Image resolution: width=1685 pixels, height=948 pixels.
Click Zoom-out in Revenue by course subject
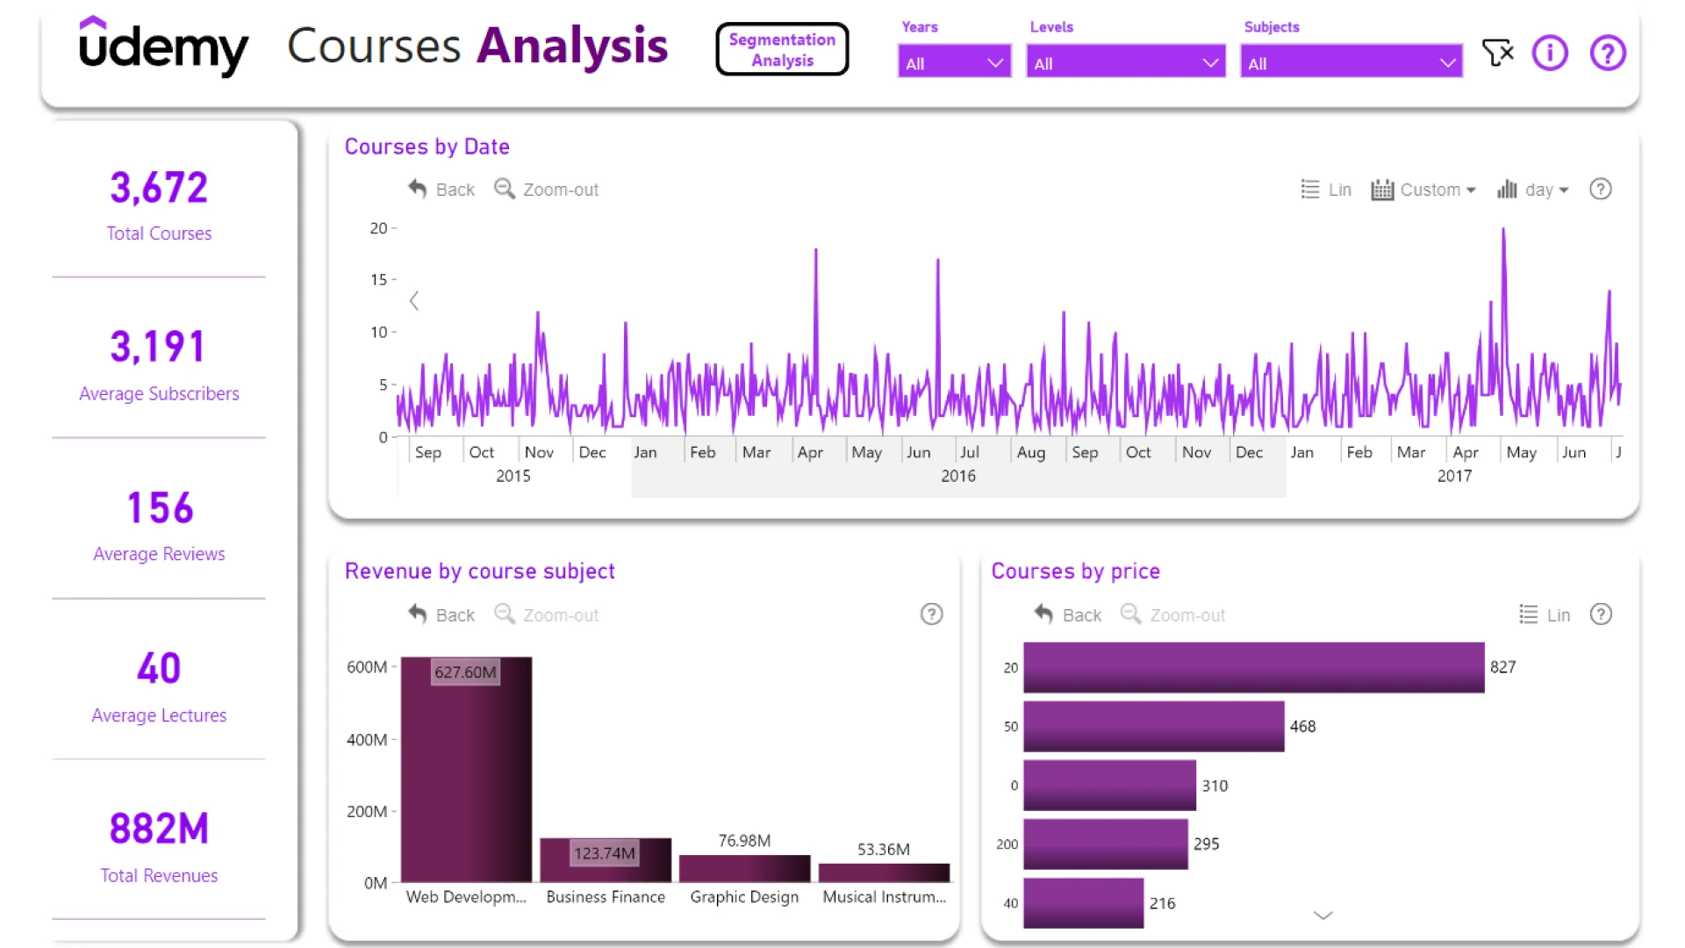pos(546,614)
